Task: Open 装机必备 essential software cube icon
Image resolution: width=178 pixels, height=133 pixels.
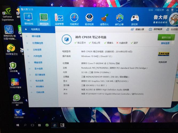Action: pyautogui.click(x=120, y=19)
